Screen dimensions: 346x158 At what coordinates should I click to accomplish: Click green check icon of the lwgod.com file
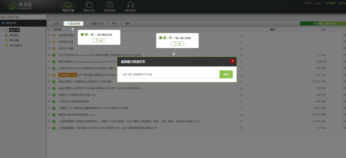click(54, 55)
